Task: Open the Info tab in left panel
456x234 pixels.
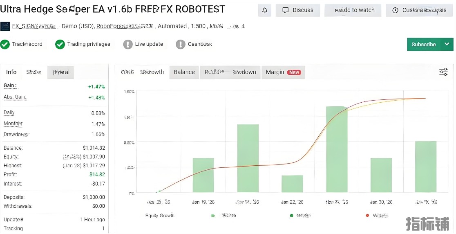Action: click(11, 72)
